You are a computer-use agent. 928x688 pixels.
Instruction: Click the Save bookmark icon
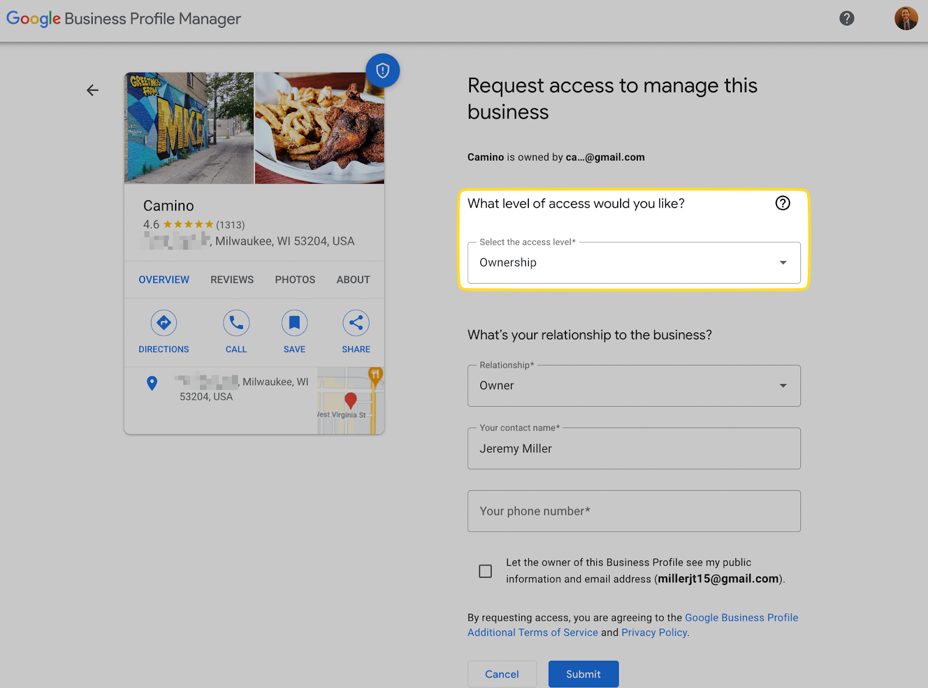point(295,323)
